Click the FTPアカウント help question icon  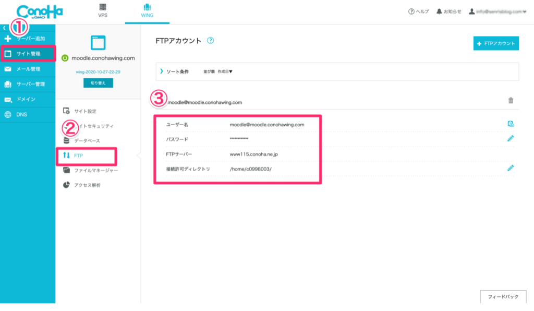click(211, 41)
